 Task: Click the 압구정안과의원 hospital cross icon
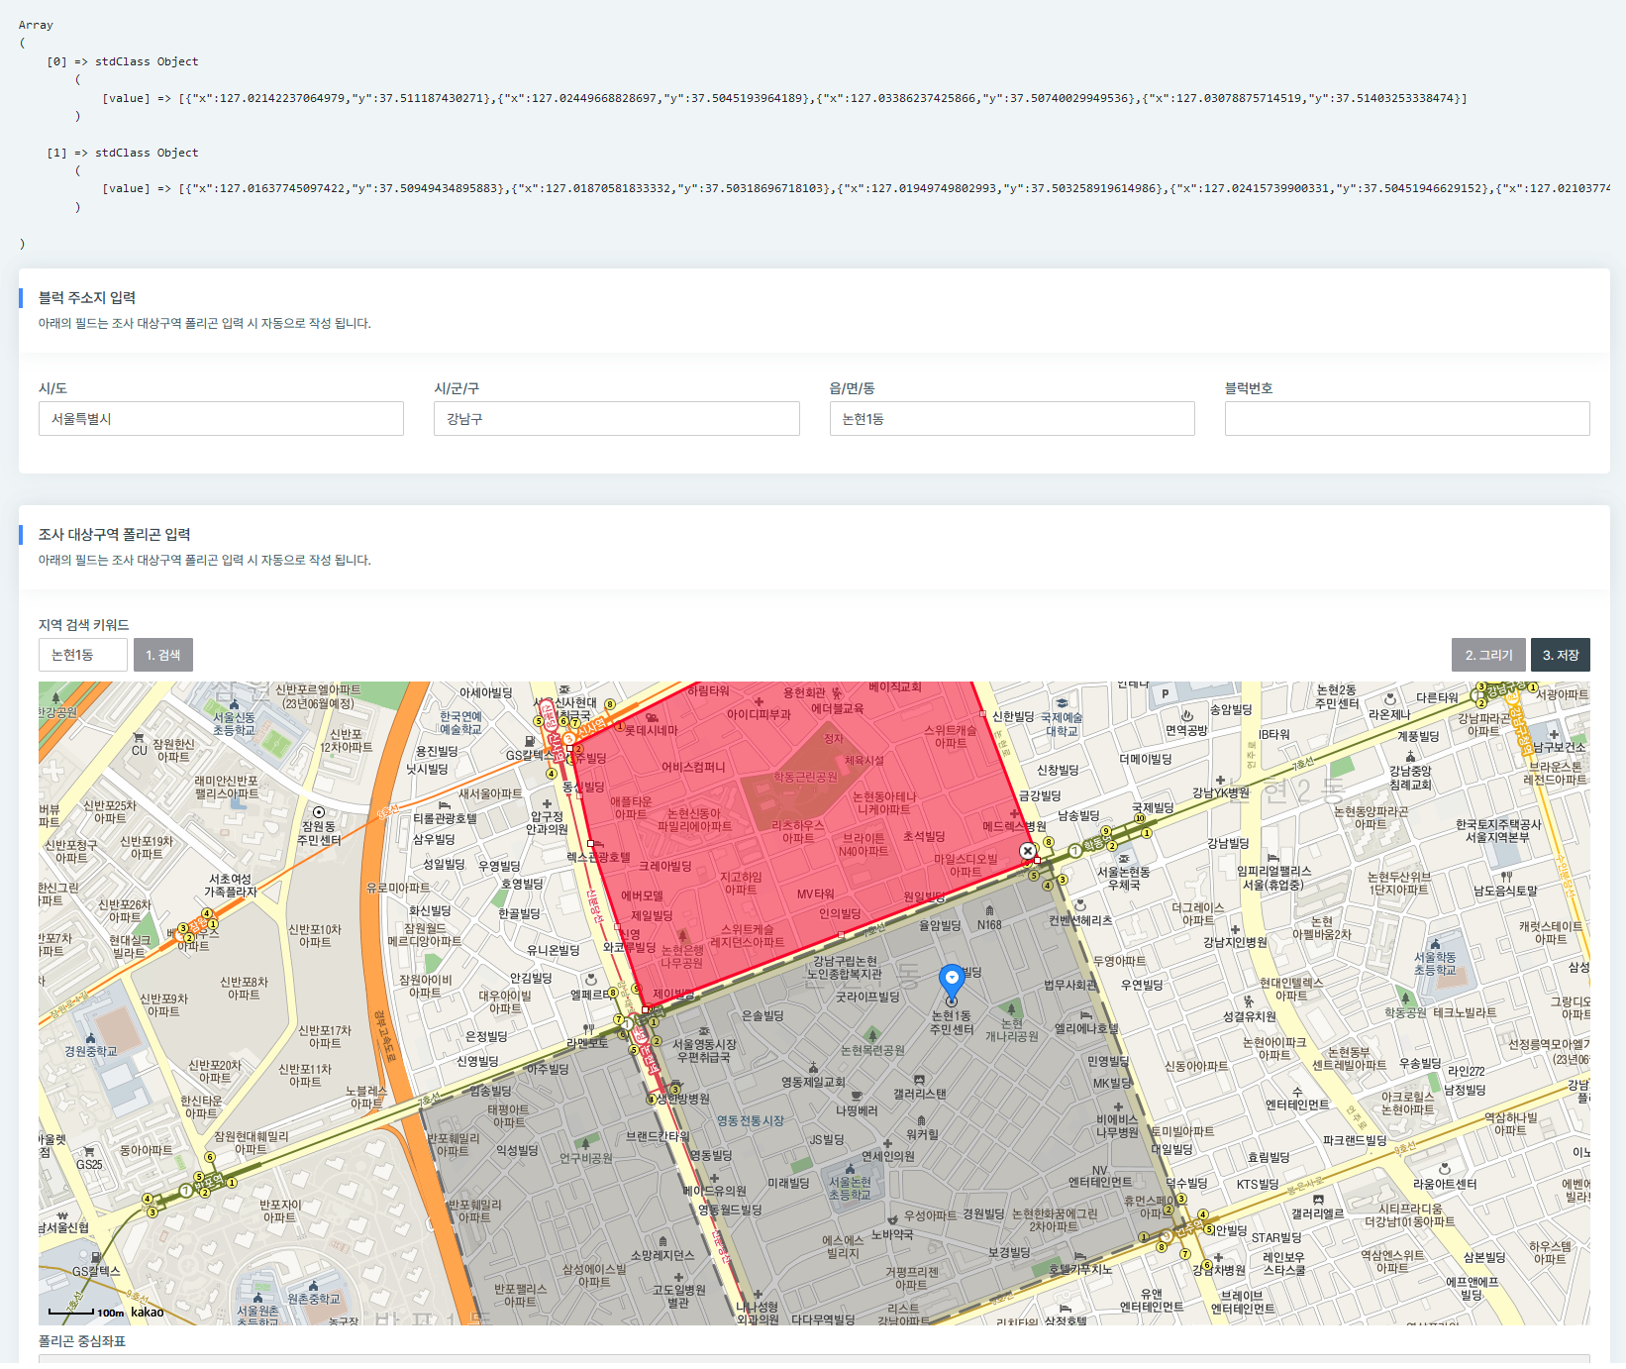coord(547,803)
